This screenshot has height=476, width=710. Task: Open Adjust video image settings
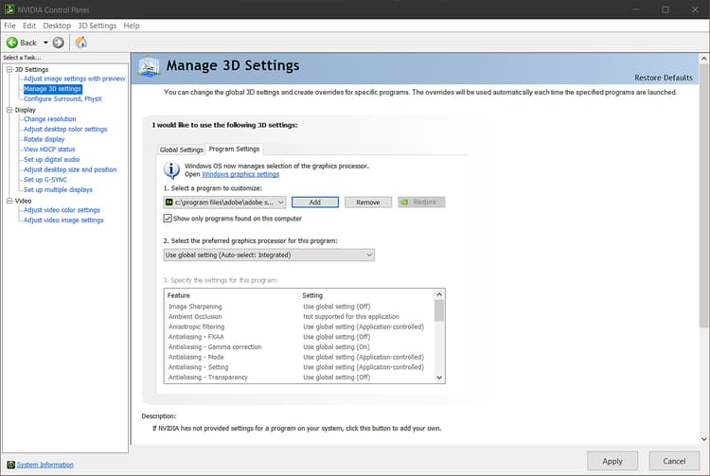63,220
